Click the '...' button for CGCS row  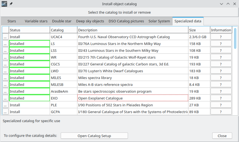[5, 64]
